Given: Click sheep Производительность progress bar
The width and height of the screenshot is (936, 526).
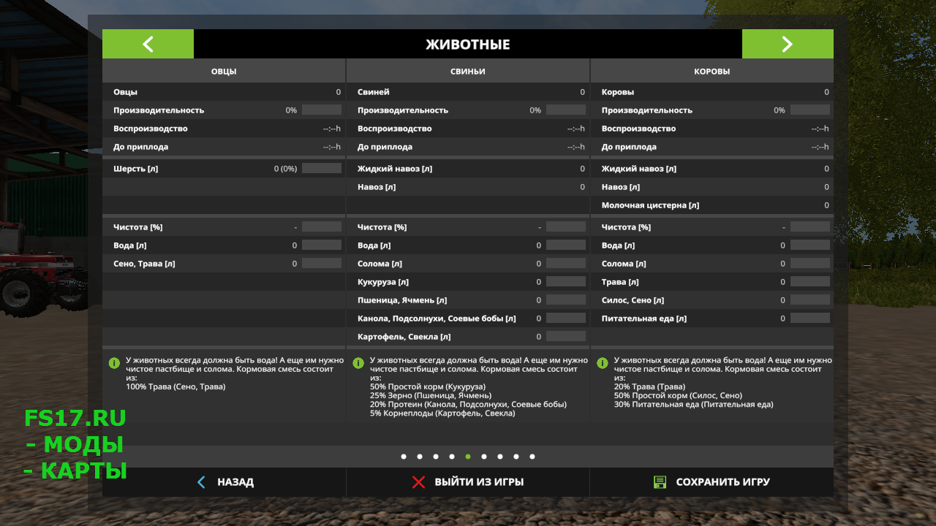Looking at the screenshot, I should [322, 110].
